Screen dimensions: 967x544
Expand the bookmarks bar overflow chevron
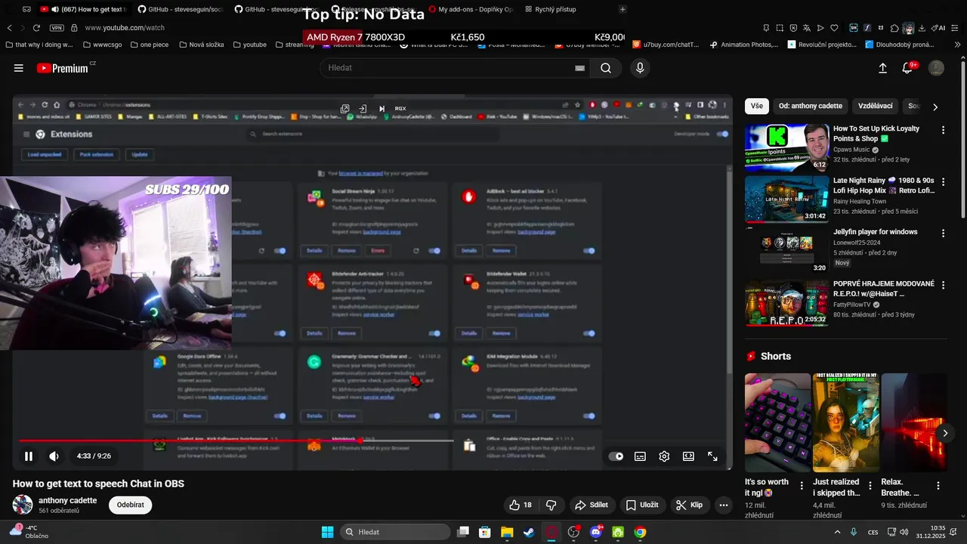[x=958, y=45]
